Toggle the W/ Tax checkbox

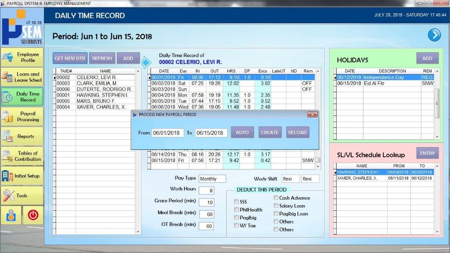(x=236, y=225)
